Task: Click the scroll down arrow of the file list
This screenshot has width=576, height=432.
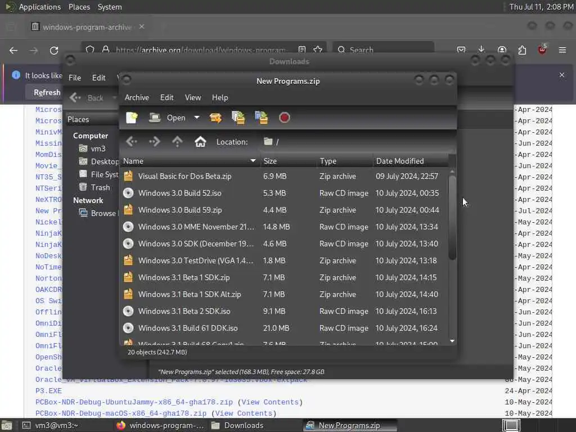Action: (x=452, y=341)
